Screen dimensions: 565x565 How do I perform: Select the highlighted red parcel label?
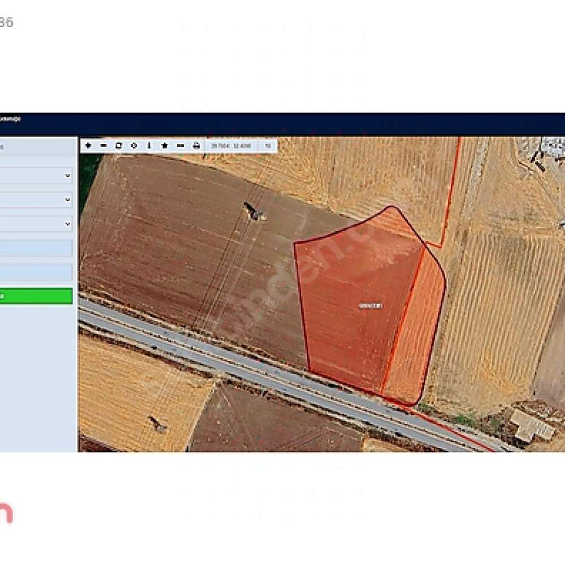(371, 306)
